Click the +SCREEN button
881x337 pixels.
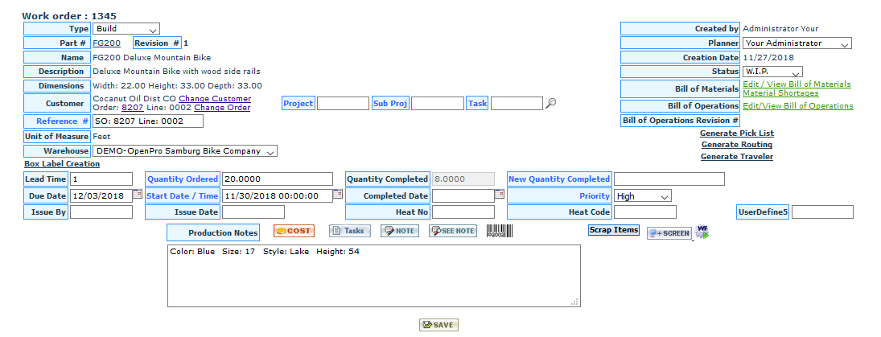(x=669, y=233)
